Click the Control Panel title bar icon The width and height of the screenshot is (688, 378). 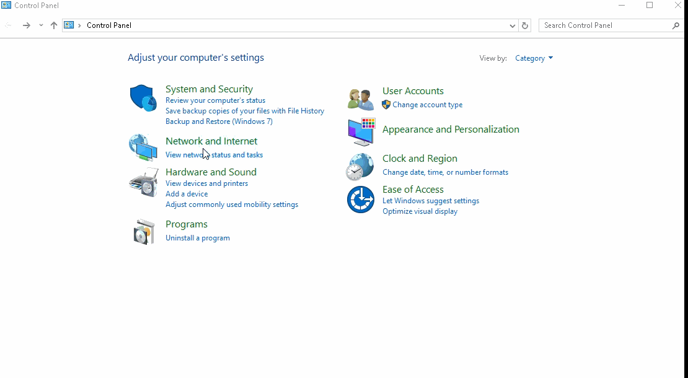click(6, 5)
